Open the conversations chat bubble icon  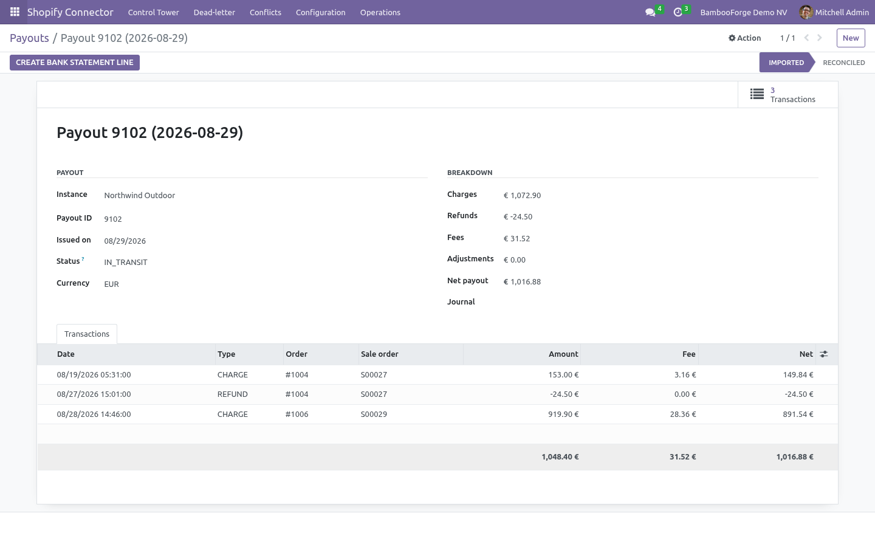click(650, 12)
